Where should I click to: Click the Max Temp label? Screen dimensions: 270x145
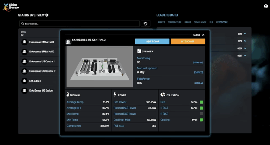click(72, 114)
